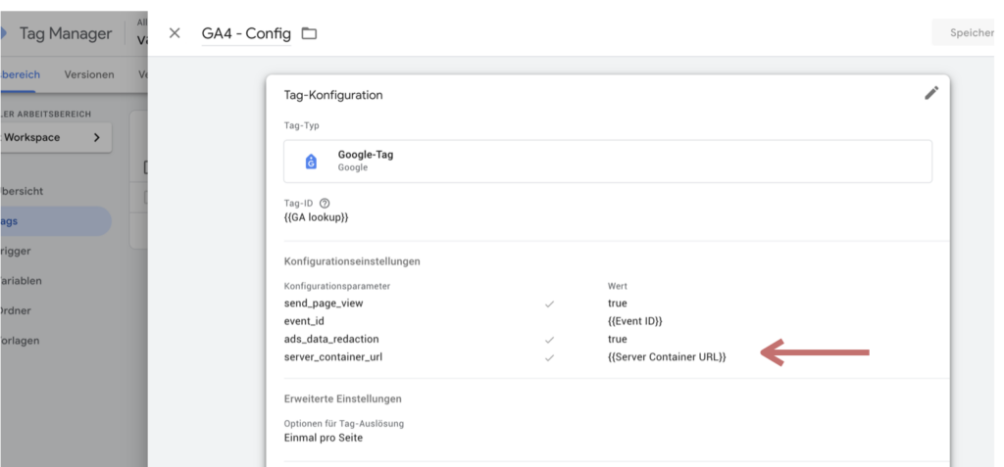Click the true value for ads_data_redaction
1004x467 pixels.
click(618, 339)
